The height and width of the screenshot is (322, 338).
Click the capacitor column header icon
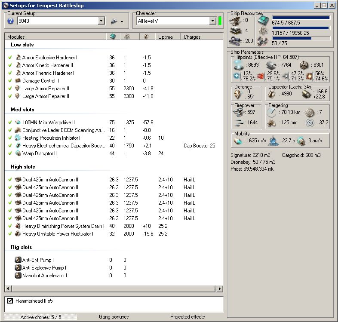click(146, 37)
